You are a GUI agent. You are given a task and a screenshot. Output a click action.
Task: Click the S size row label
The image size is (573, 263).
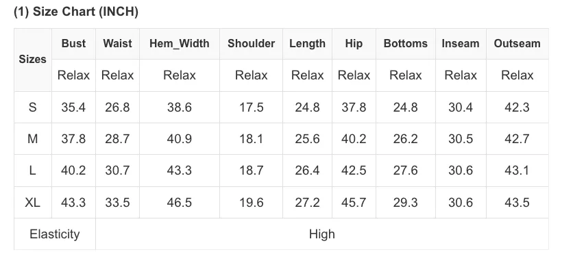tap(32, 108)
